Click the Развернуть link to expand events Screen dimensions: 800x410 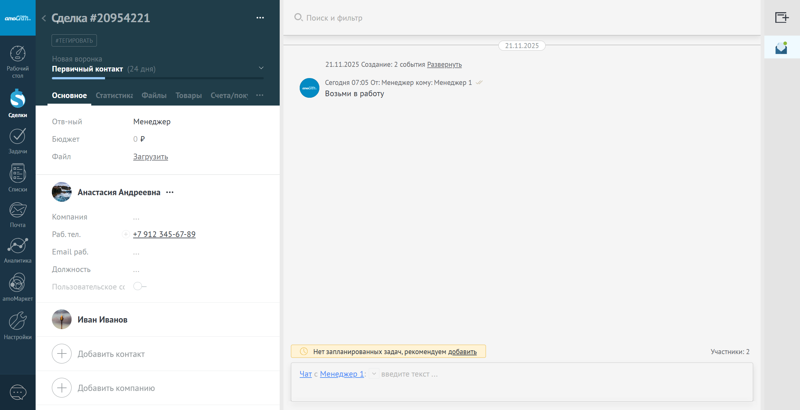[x=444, y=65]
